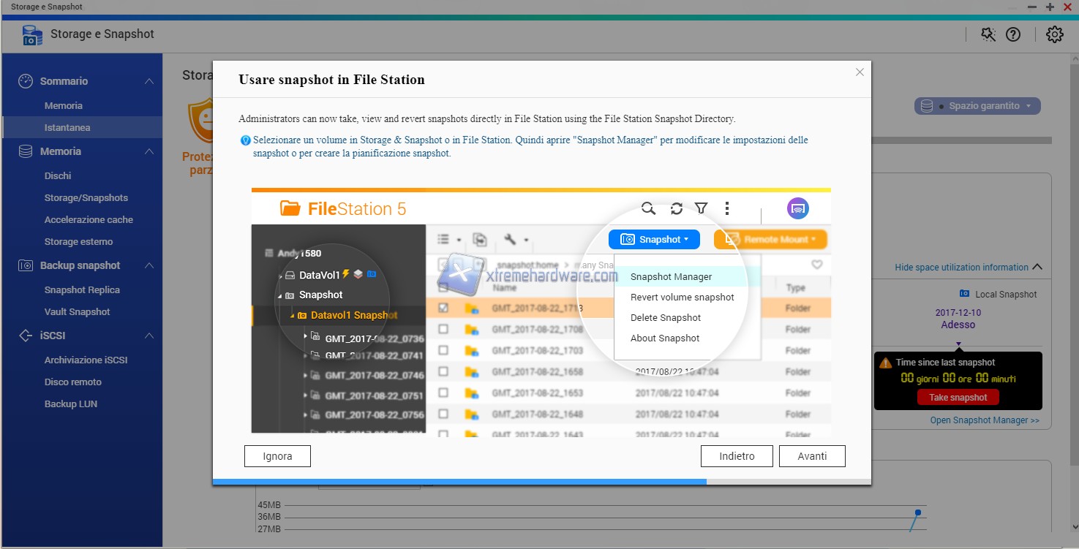Click the wizard tools icon in header

click(988, 34)
